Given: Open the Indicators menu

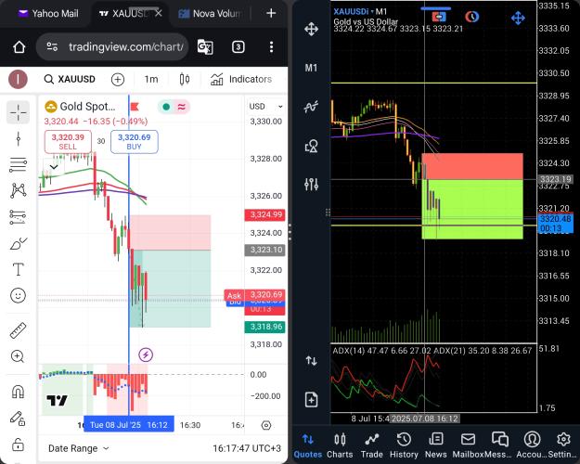Looking at the screenshot, I should pos(241,79).
